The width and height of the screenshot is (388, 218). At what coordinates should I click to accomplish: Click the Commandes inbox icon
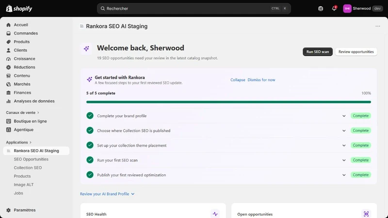click(8, 33)
